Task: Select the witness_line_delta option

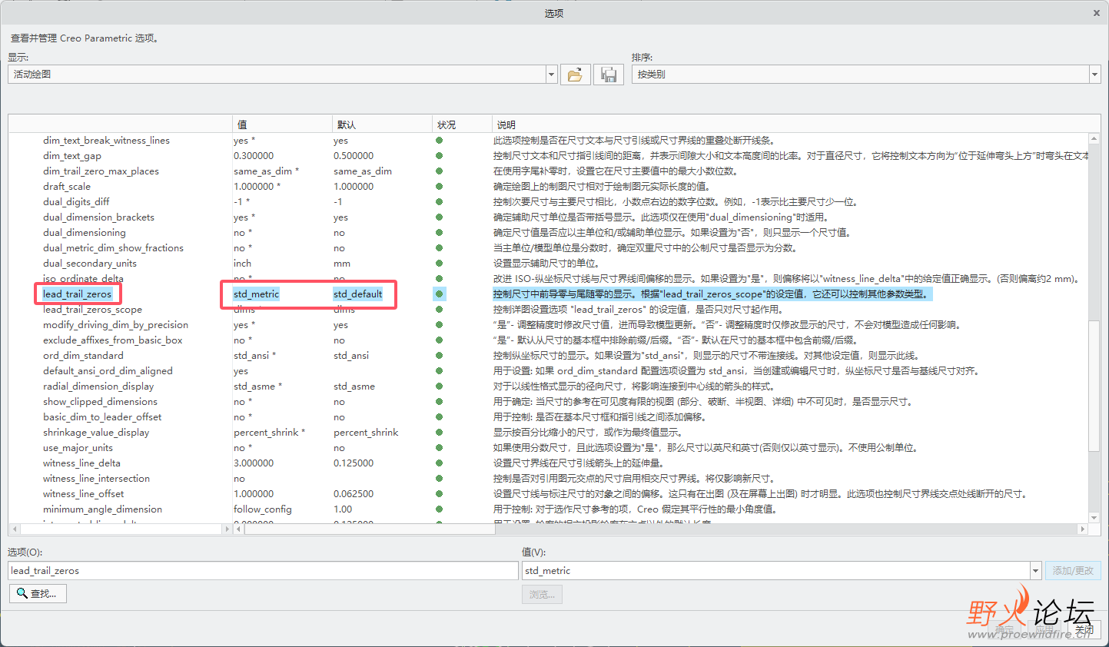Action: coord(81,463)
